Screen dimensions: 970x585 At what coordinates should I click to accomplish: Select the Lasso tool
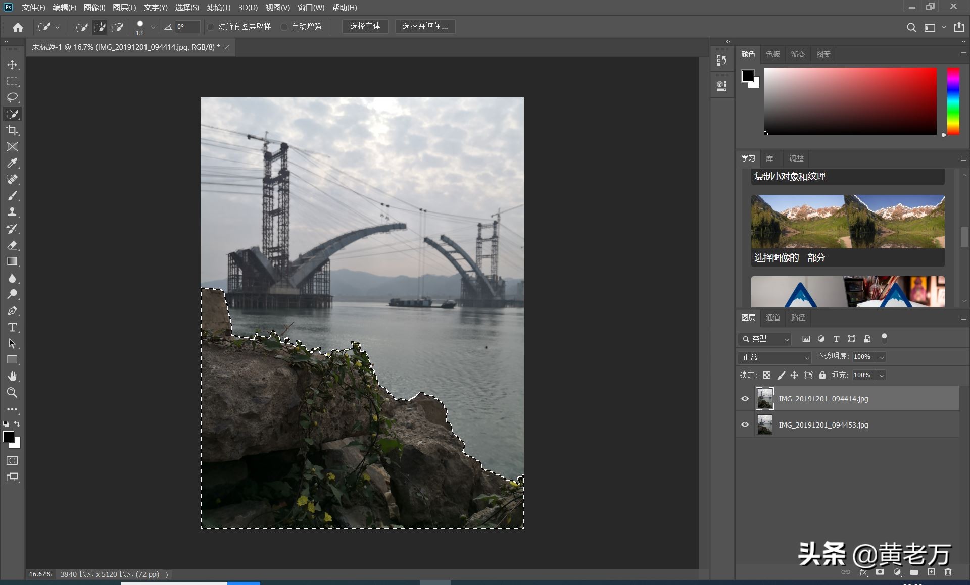click(x=13, y=97)
